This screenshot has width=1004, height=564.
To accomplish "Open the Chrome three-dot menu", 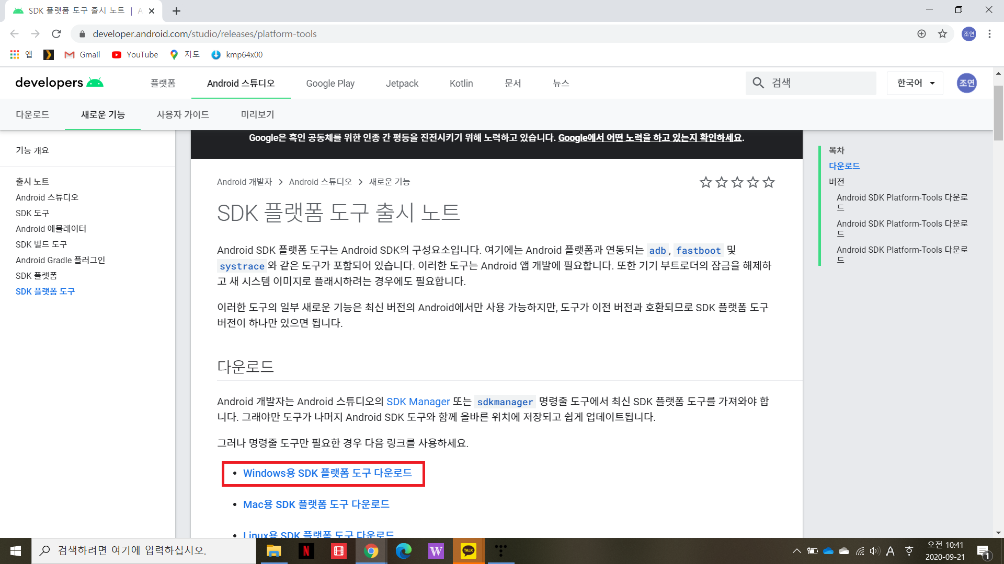I will (x=989, y=34).
